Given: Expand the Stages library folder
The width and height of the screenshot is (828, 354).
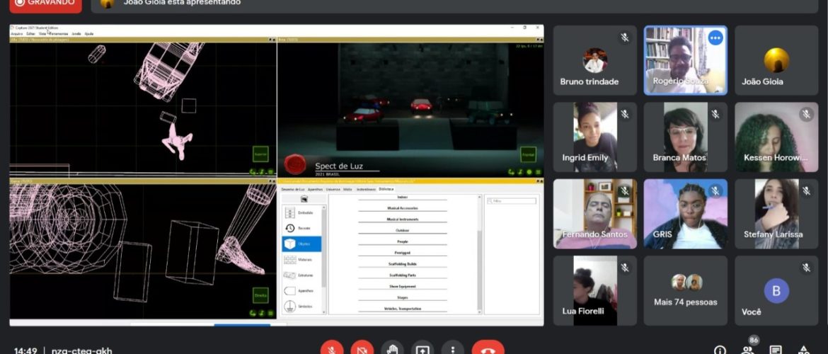Looking at the screenshot, I should coord(402,297).
